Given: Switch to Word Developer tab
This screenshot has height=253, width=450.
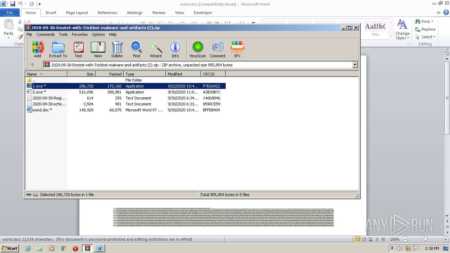Looking at the screenshot, I should point(203,13).
